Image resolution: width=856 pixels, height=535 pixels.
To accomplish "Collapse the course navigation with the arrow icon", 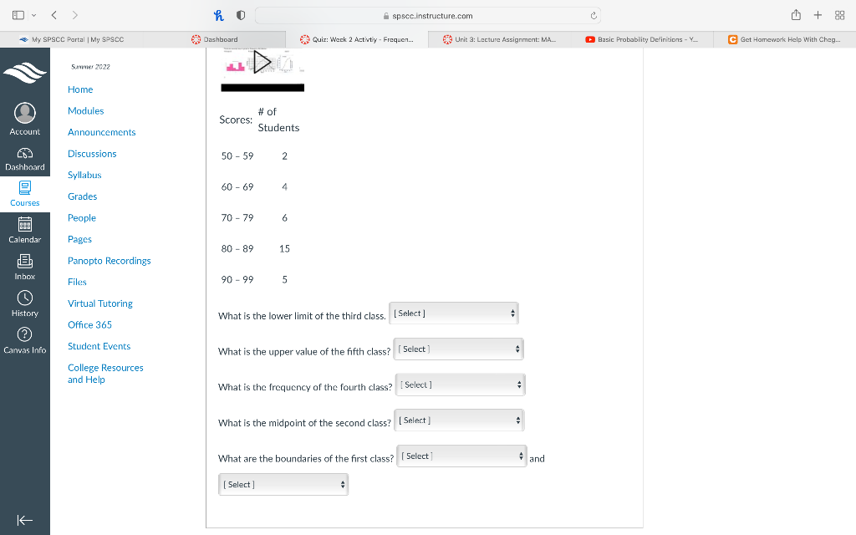I will pyautogui.click(x=25, y=518).
